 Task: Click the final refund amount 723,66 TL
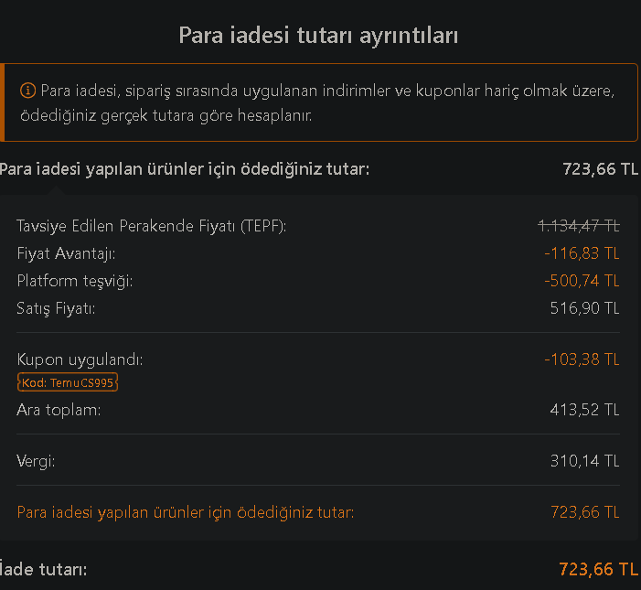pos(598,569)
